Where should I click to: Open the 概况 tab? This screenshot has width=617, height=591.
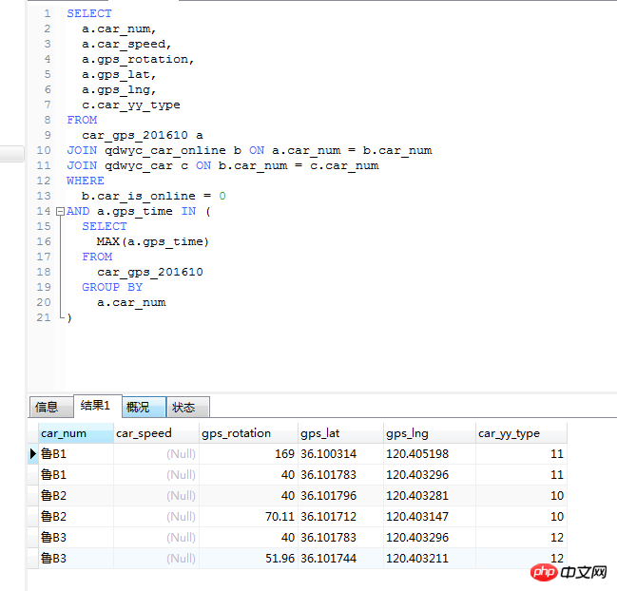(x=144, y=407)
